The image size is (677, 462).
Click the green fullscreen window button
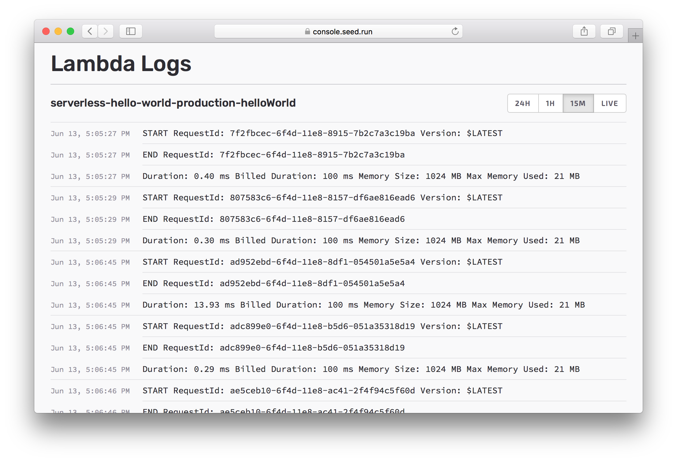(x=70, y=31)
